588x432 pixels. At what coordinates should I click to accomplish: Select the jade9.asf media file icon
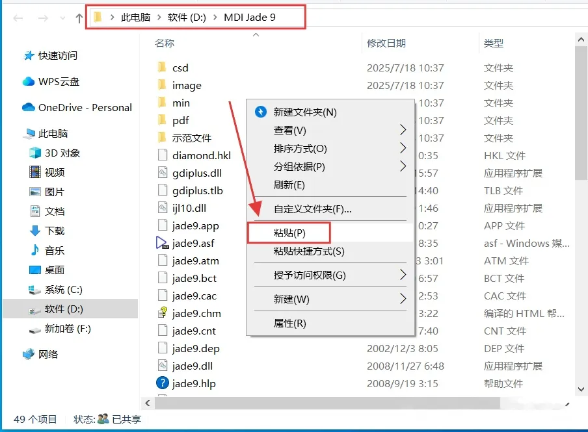pos(163,243)
